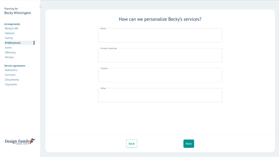
Task: Click the Becky Wilmington name heading
Action: click(x=17, y=13)
